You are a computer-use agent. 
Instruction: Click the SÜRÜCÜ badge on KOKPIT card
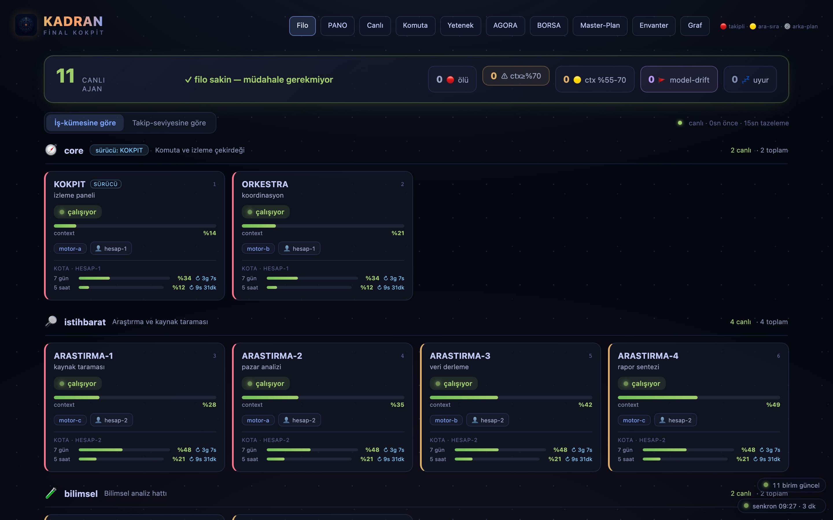(x=106, y=184)
